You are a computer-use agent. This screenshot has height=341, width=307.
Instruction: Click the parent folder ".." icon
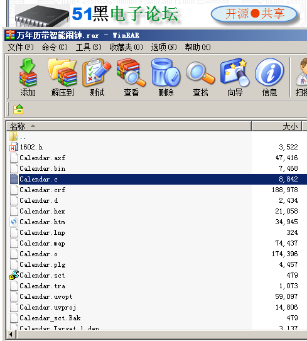(13, 136)
